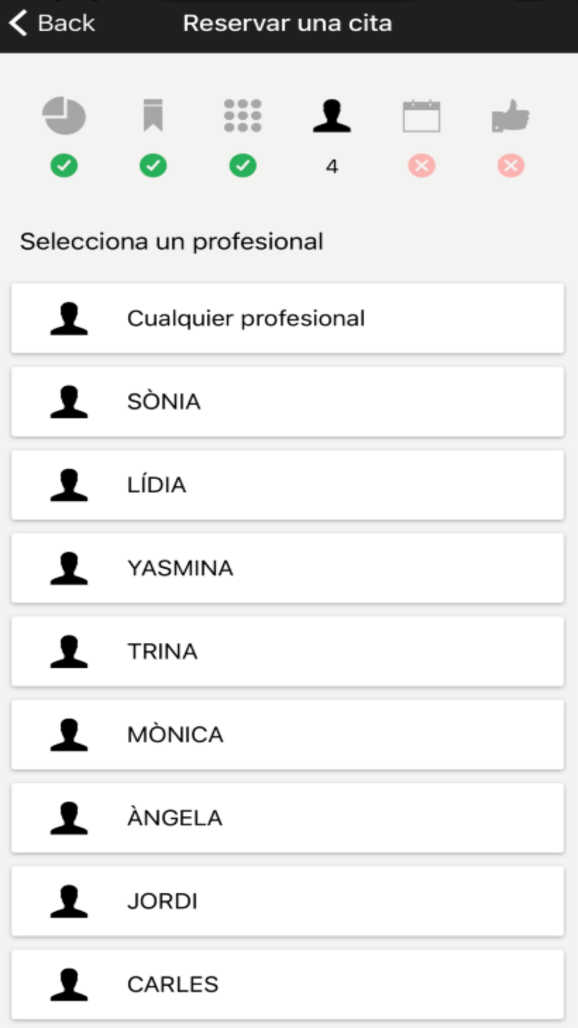578x1028 pixels.
Task: Select LÍDIA as professional
Action: point(287,485)
